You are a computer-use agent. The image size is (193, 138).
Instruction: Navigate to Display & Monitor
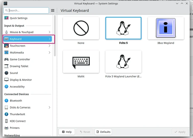[x=21, y=80]
